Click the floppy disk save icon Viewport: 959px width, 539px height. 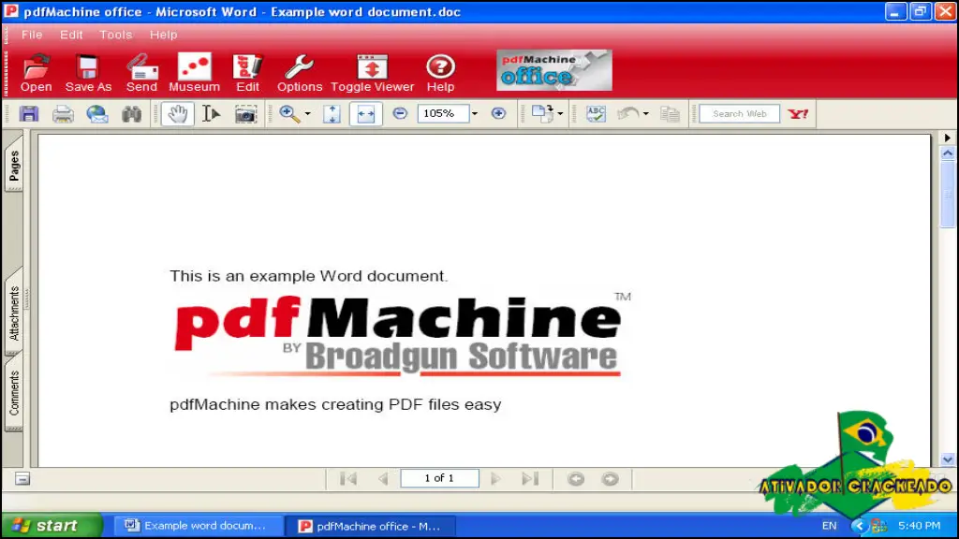pyautogui.click(x=29, y=113)
